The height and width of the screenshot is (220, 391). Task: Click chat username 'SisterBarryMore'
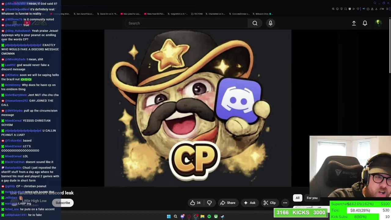pos(16,95)
